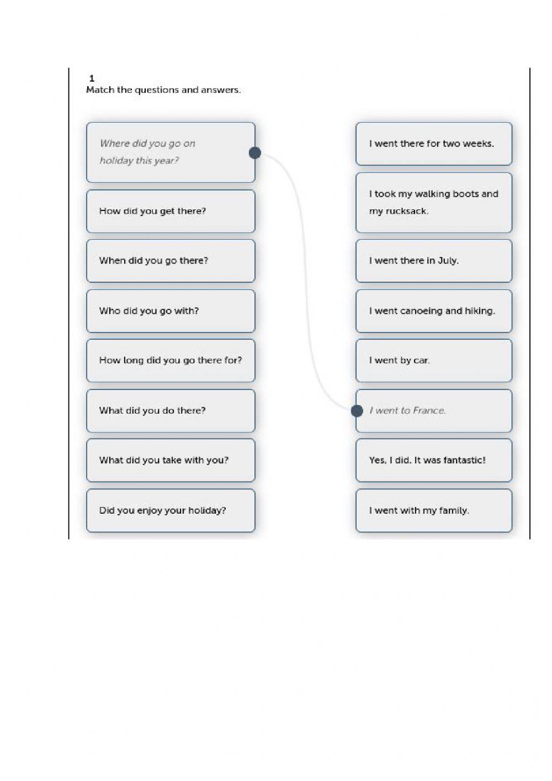Choose the 'When did you go there?' question
Image resolution: width=552 pixels, height=781 pixels.
point(171,261)
